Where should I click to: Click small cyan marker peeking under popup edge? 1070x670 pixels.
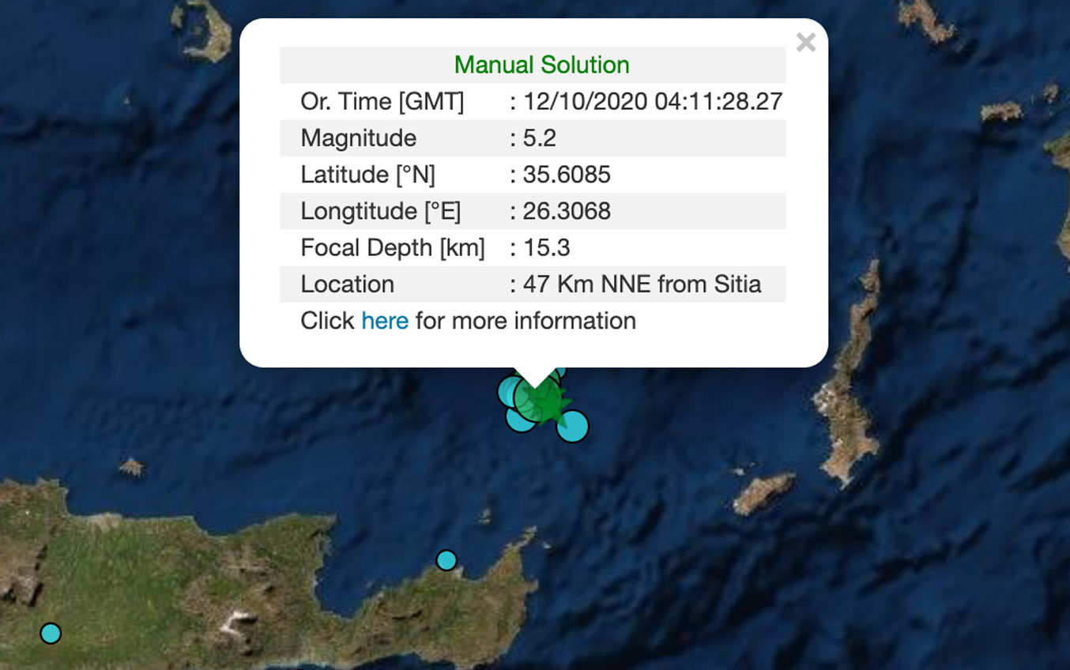coord(559,371)
